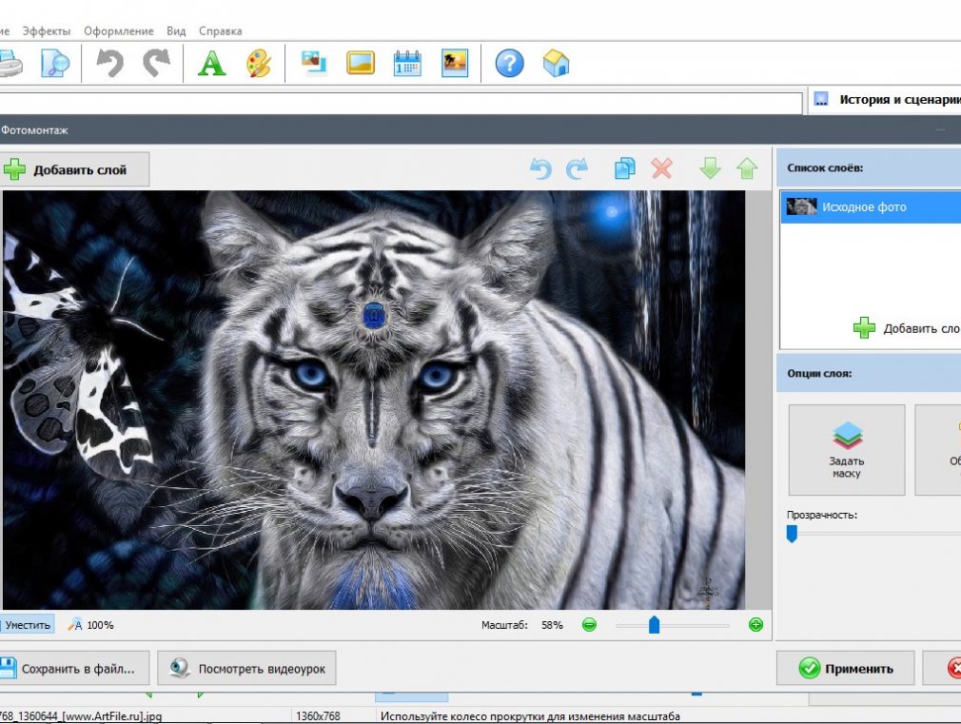This screenshot has height=724, width=961.
Task: Adjust the Масштаб zoom slider handle
Action: pos(654,625)
